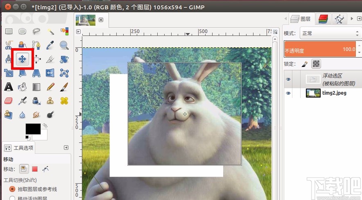Click the zoom-on-resize icon above the scrollbar
The height and width of the screenshot is (200, 362).
click(275, 31)
